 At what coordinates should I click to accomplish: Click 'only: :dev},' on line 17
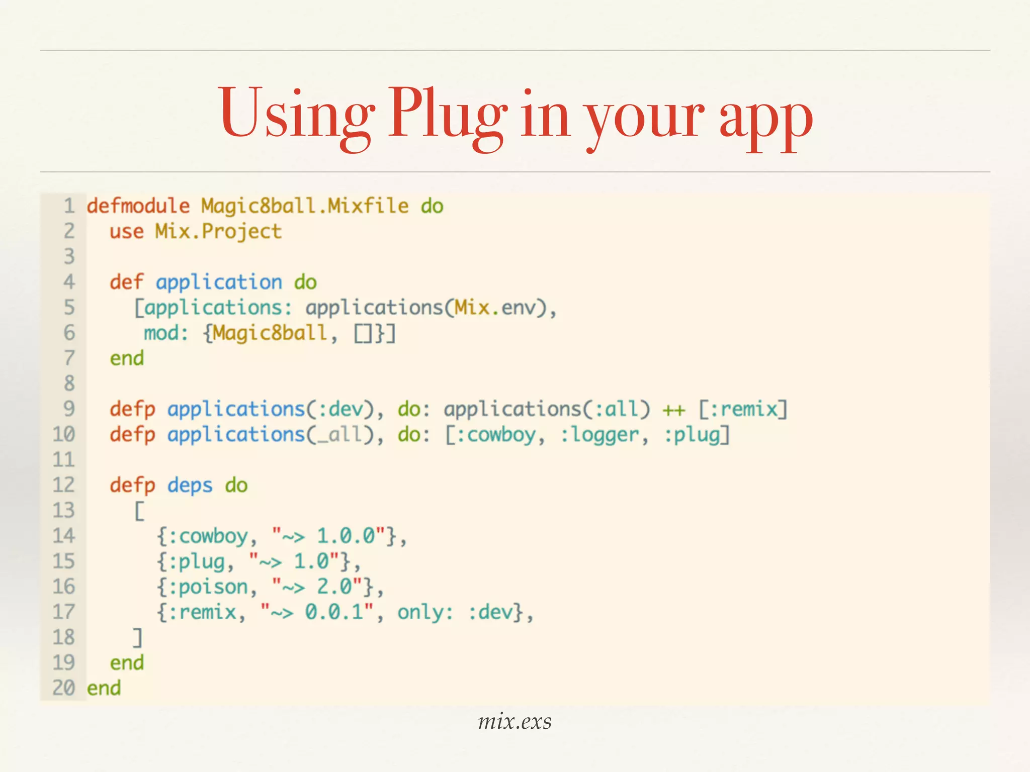pos(466,613)
